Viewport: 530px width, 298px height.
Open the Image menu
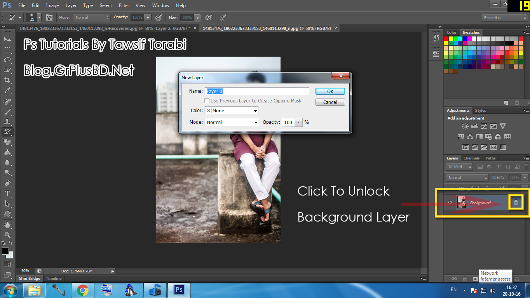[x=52, y=5]
